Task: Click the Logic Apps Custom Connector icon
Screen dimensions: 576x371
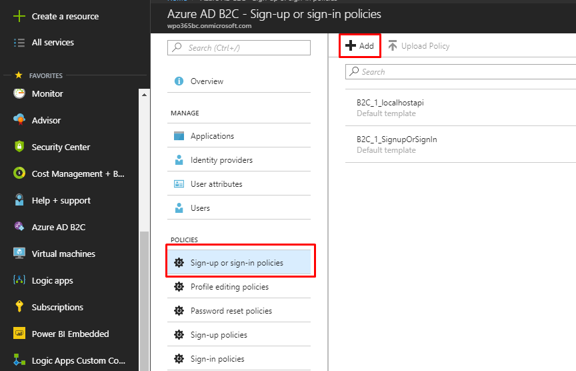Action: coord(19,360)
